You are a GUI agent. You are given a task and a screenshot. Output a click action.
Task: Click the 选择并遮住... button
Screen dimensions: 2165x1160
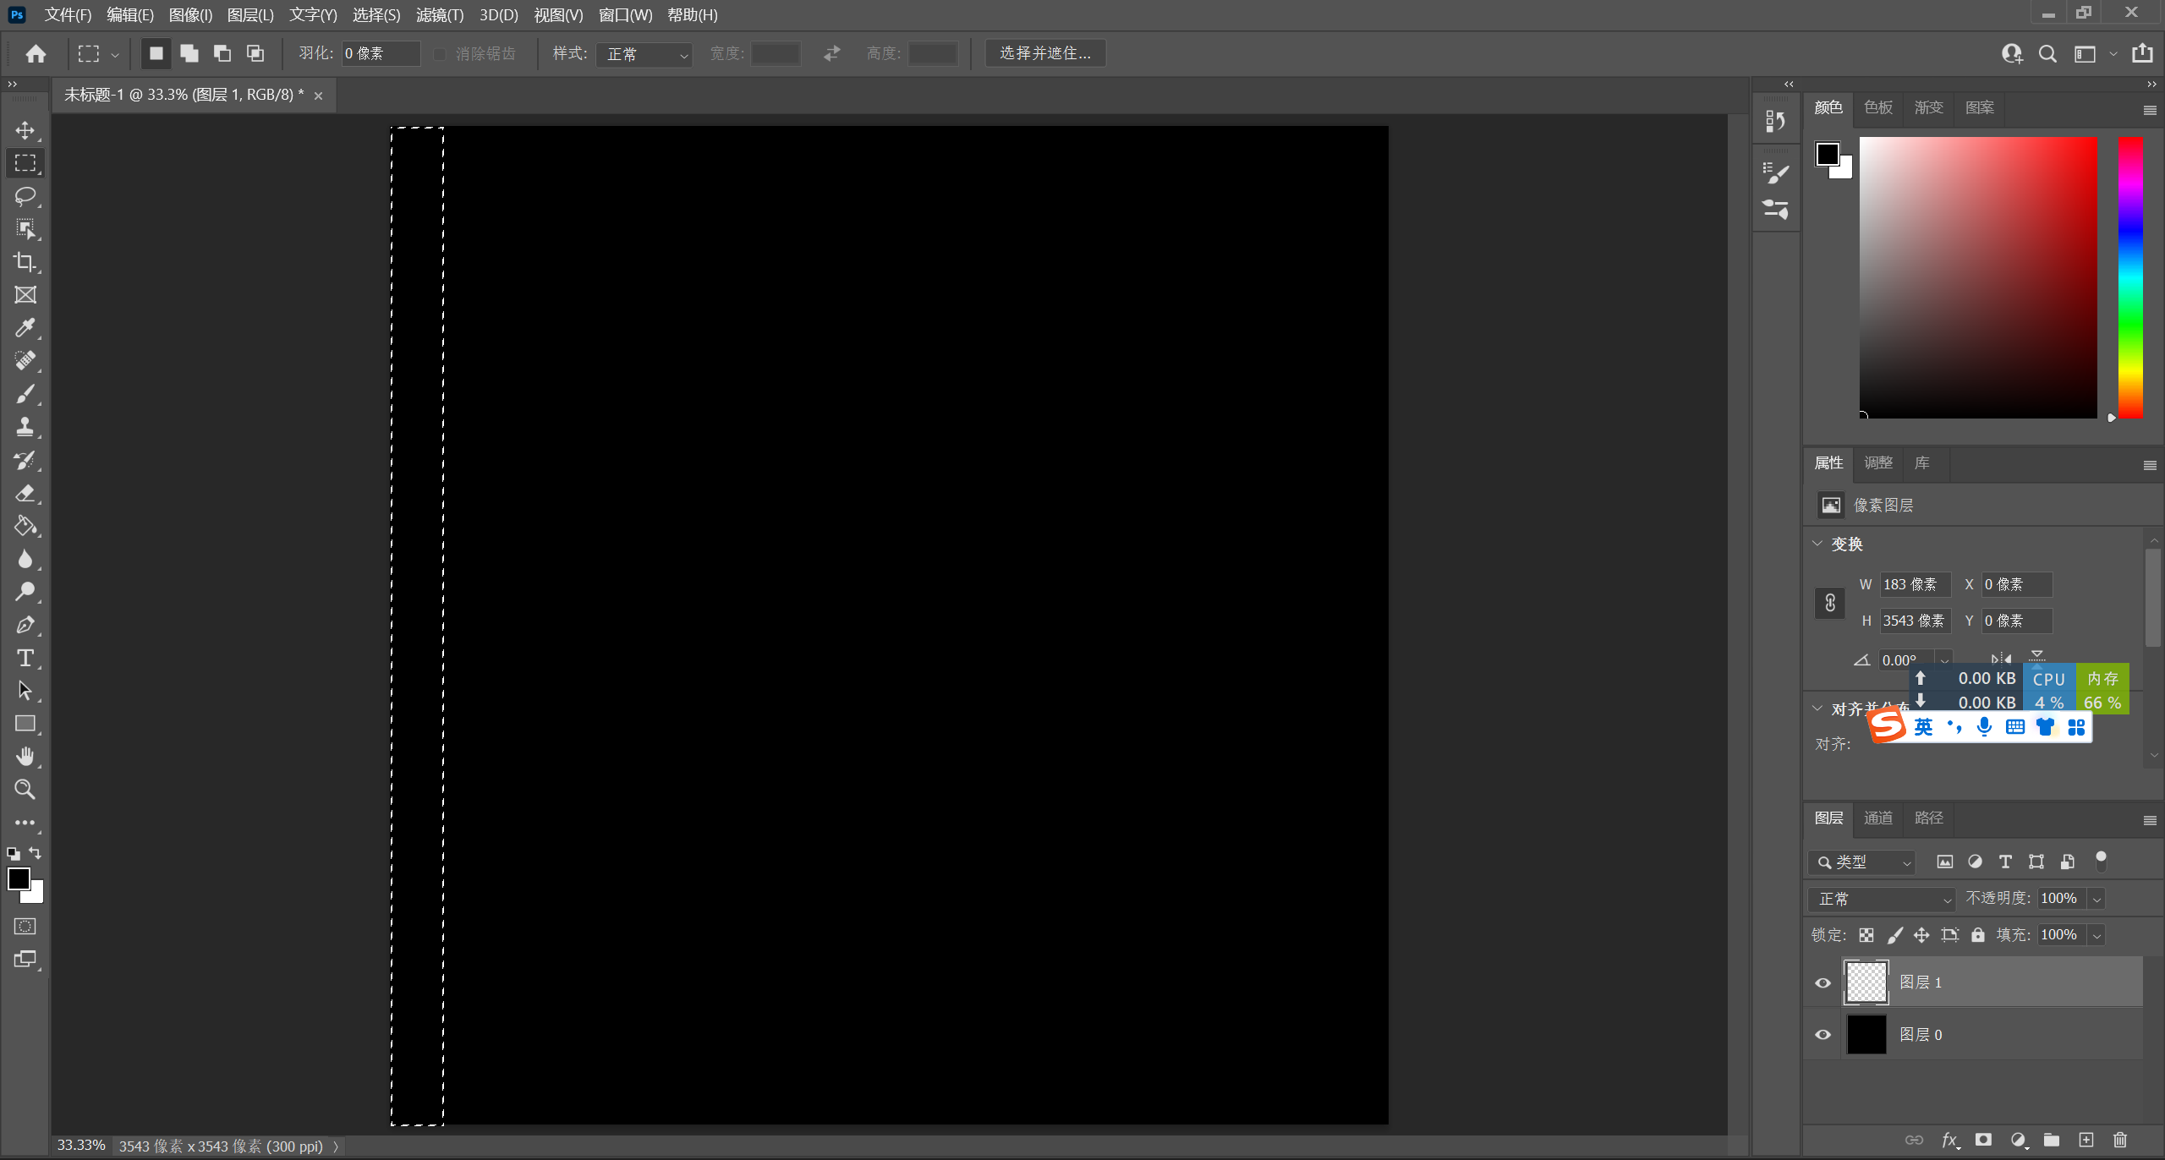point(1045,53)
